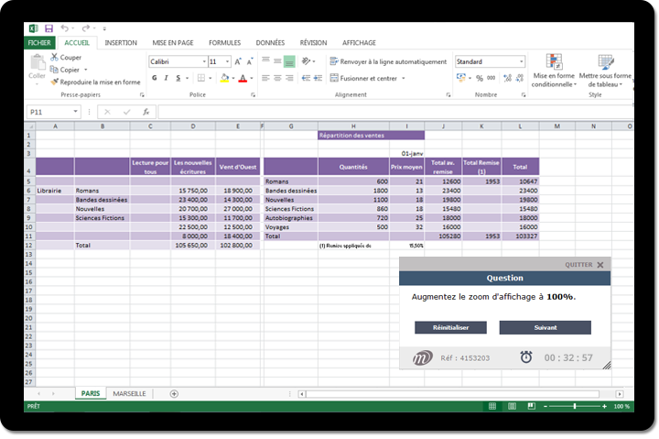
Task: Click the Save icon in quick access toolbar
Action: [x=49, y=29]
